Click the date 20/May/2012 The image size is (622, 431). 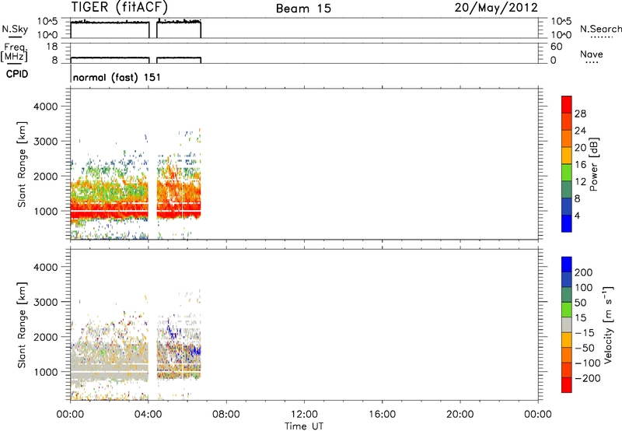(496, 8)
